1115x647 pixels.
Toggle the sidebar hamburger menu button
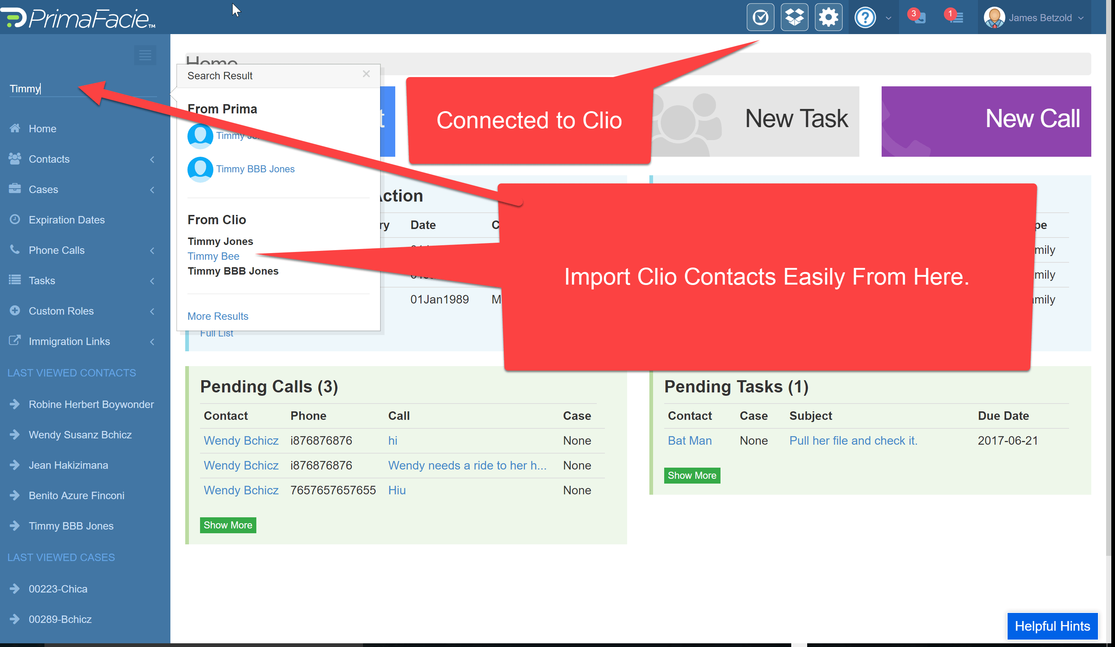145,55
